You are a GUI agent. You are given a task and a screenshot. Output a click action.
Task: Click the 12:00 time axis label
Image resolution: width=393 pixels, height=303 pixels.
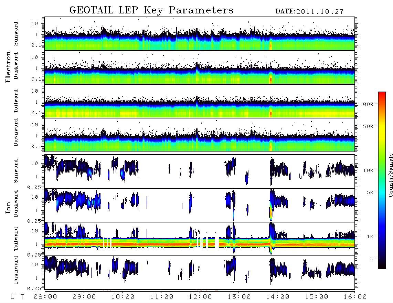200,297
